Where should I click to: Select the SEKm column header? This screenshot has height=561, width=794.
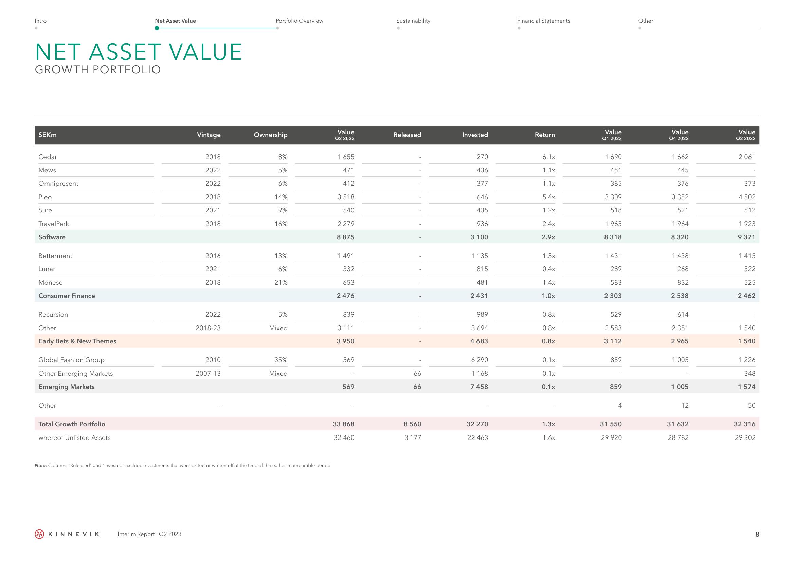coord(48,135)
